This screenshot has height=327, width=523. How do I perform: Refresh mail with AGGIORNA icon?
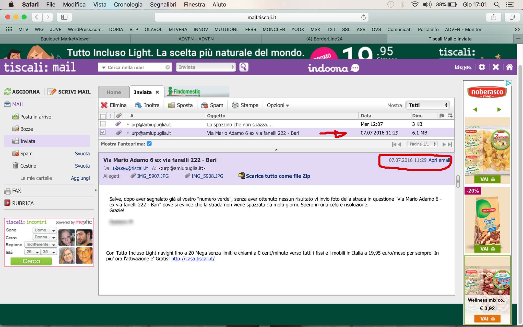pos(8,92)
